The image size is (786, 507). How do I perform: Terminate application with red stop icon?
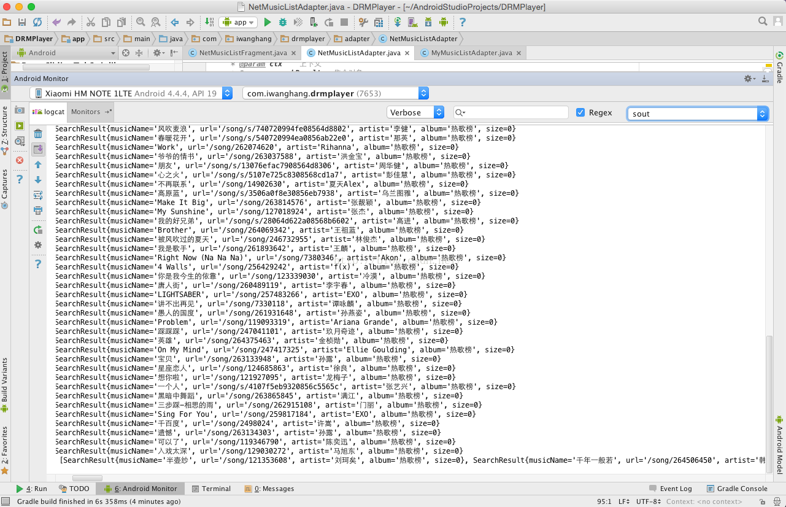pos(20,160)
